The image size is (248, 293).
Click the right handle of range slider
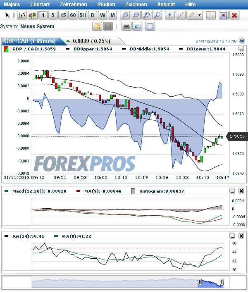[222, 282]
